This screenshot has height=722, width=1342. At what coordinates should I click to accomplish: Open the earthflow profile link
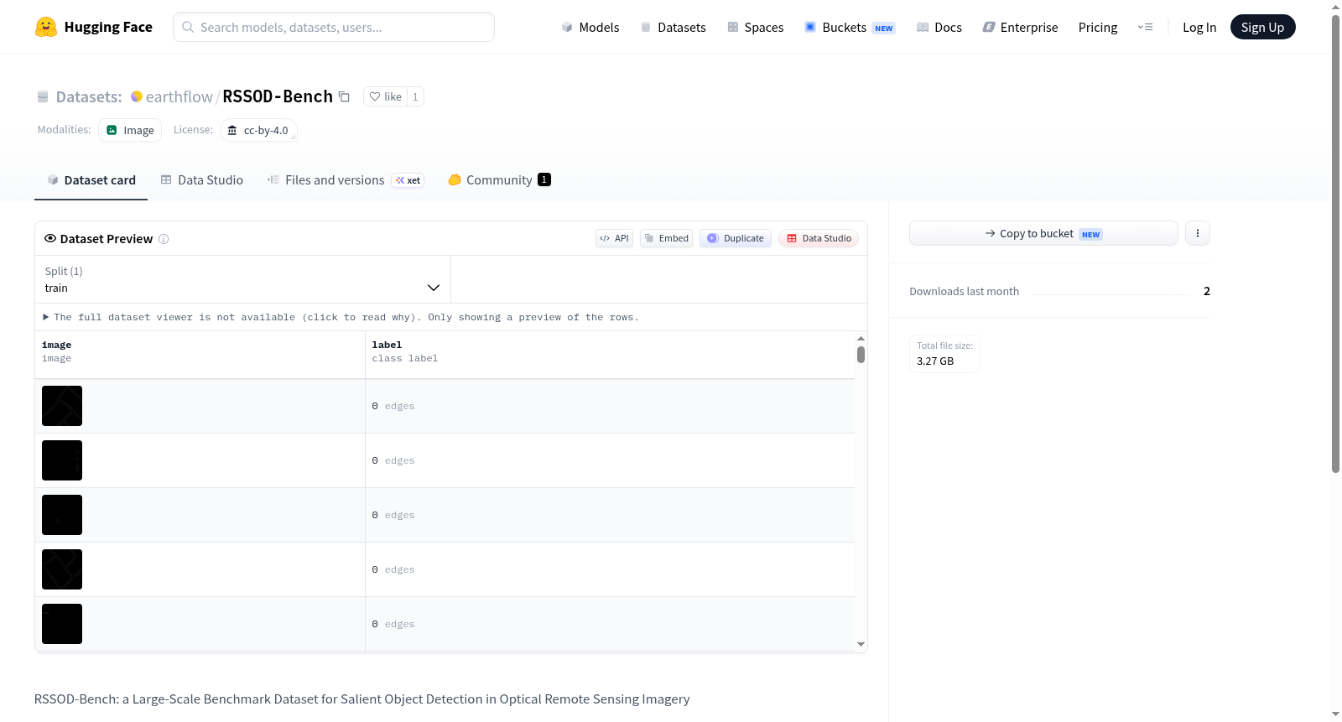179,96
